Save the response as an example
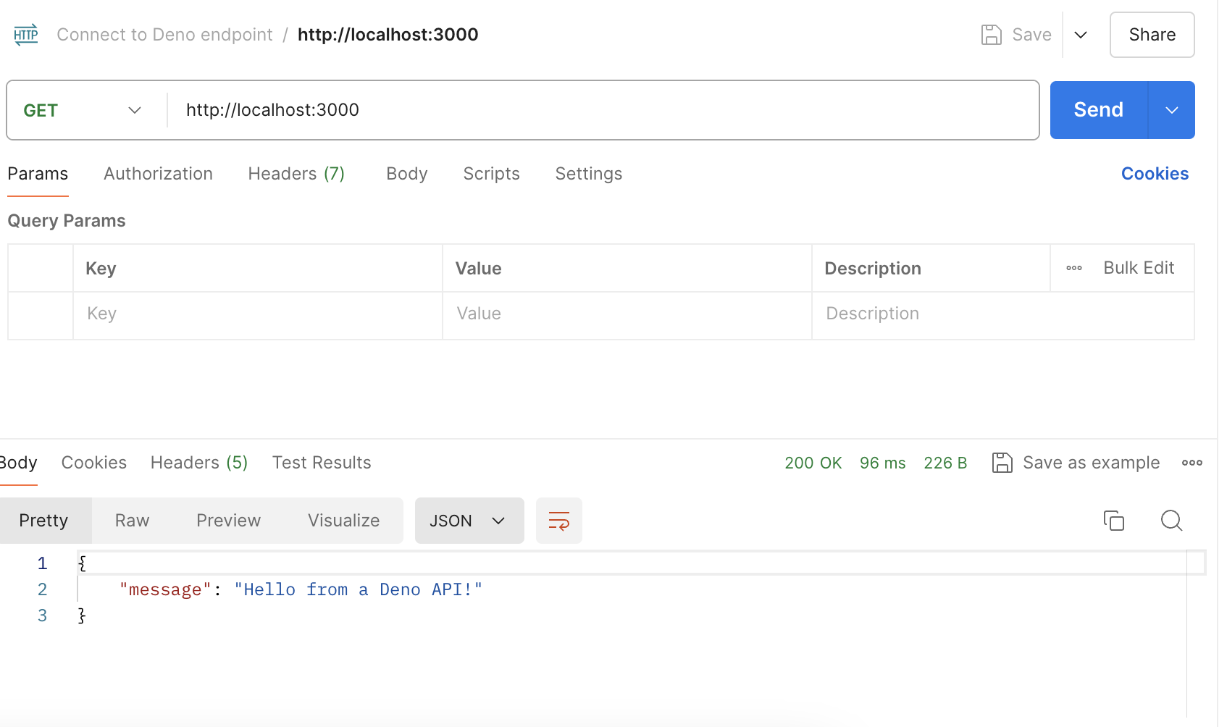Screen dimensions: 1227x727 point(1076,462)
